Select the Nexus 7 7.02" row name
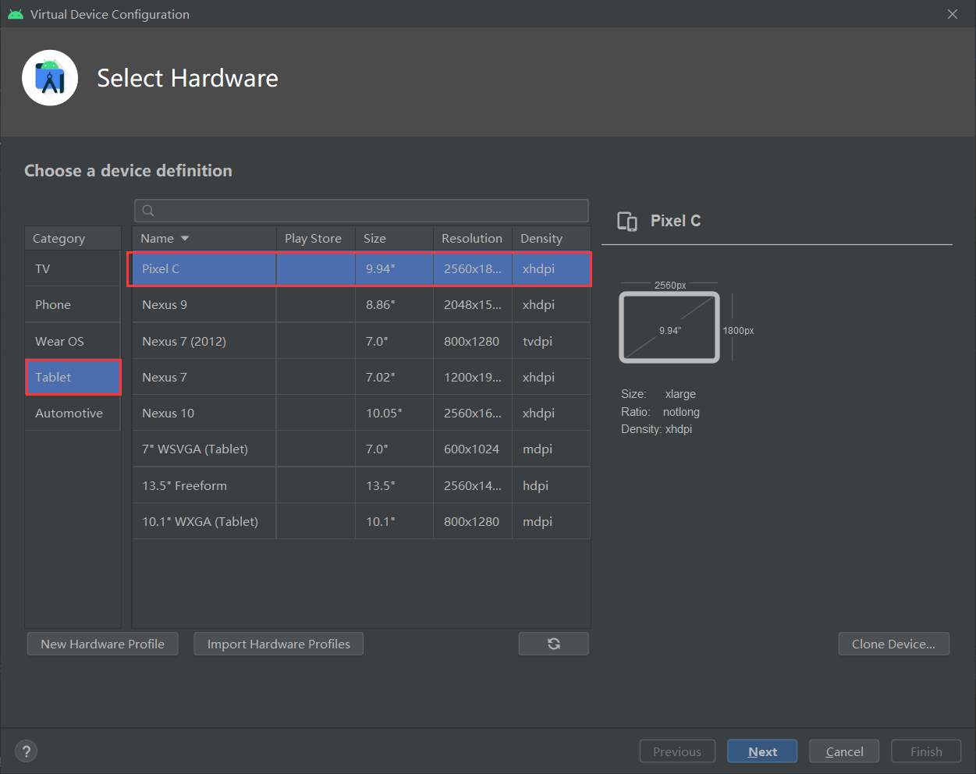976x774 pixels. tap(165, 377)
